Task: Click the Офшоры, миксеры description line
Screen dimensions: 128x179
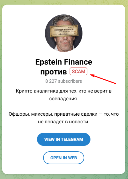Action: click(x=64, y=114)
